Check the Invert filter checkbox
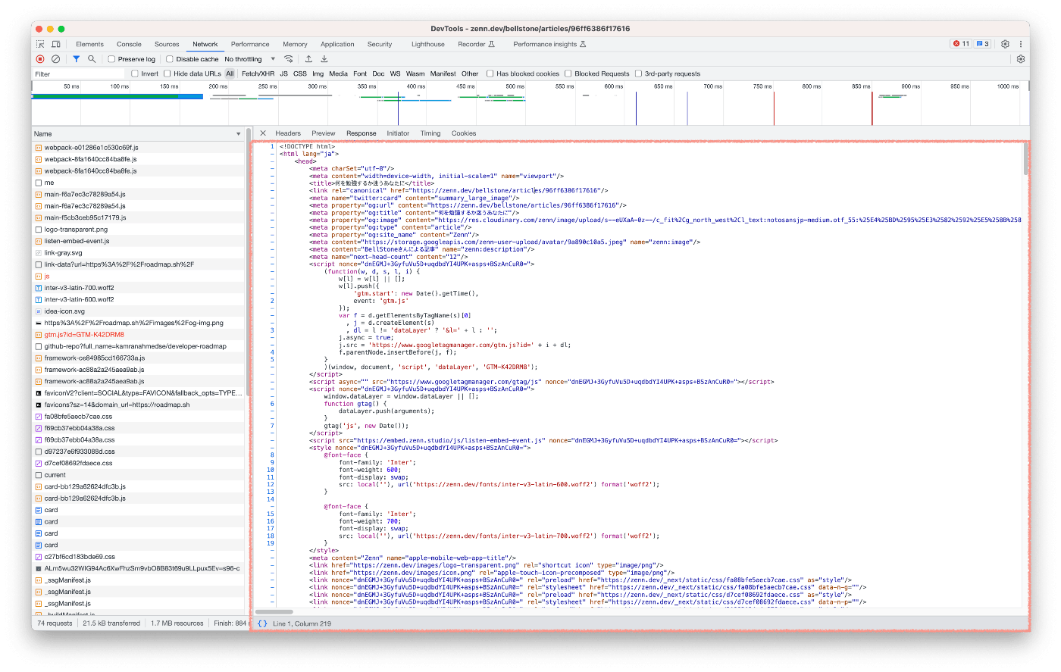Viewport: 1061px width, 672px height. coord(135,74)
